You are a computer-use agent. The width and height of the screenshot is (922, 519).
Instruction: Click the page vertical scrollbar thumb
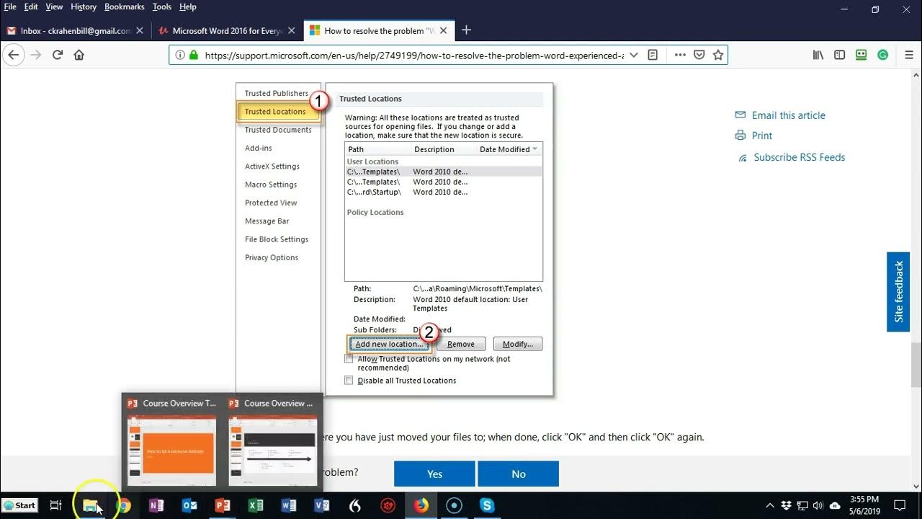916,364
